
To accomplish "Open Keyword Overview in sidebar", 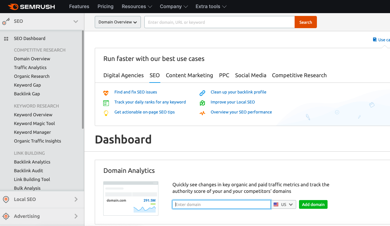I will [33, 115].
